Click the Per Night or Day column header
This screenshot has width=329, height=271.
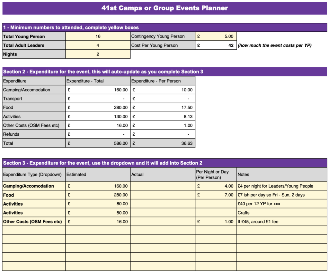pyautogui.click(x=215, y=174)
